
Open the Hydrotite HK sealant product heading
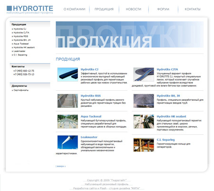171,117
